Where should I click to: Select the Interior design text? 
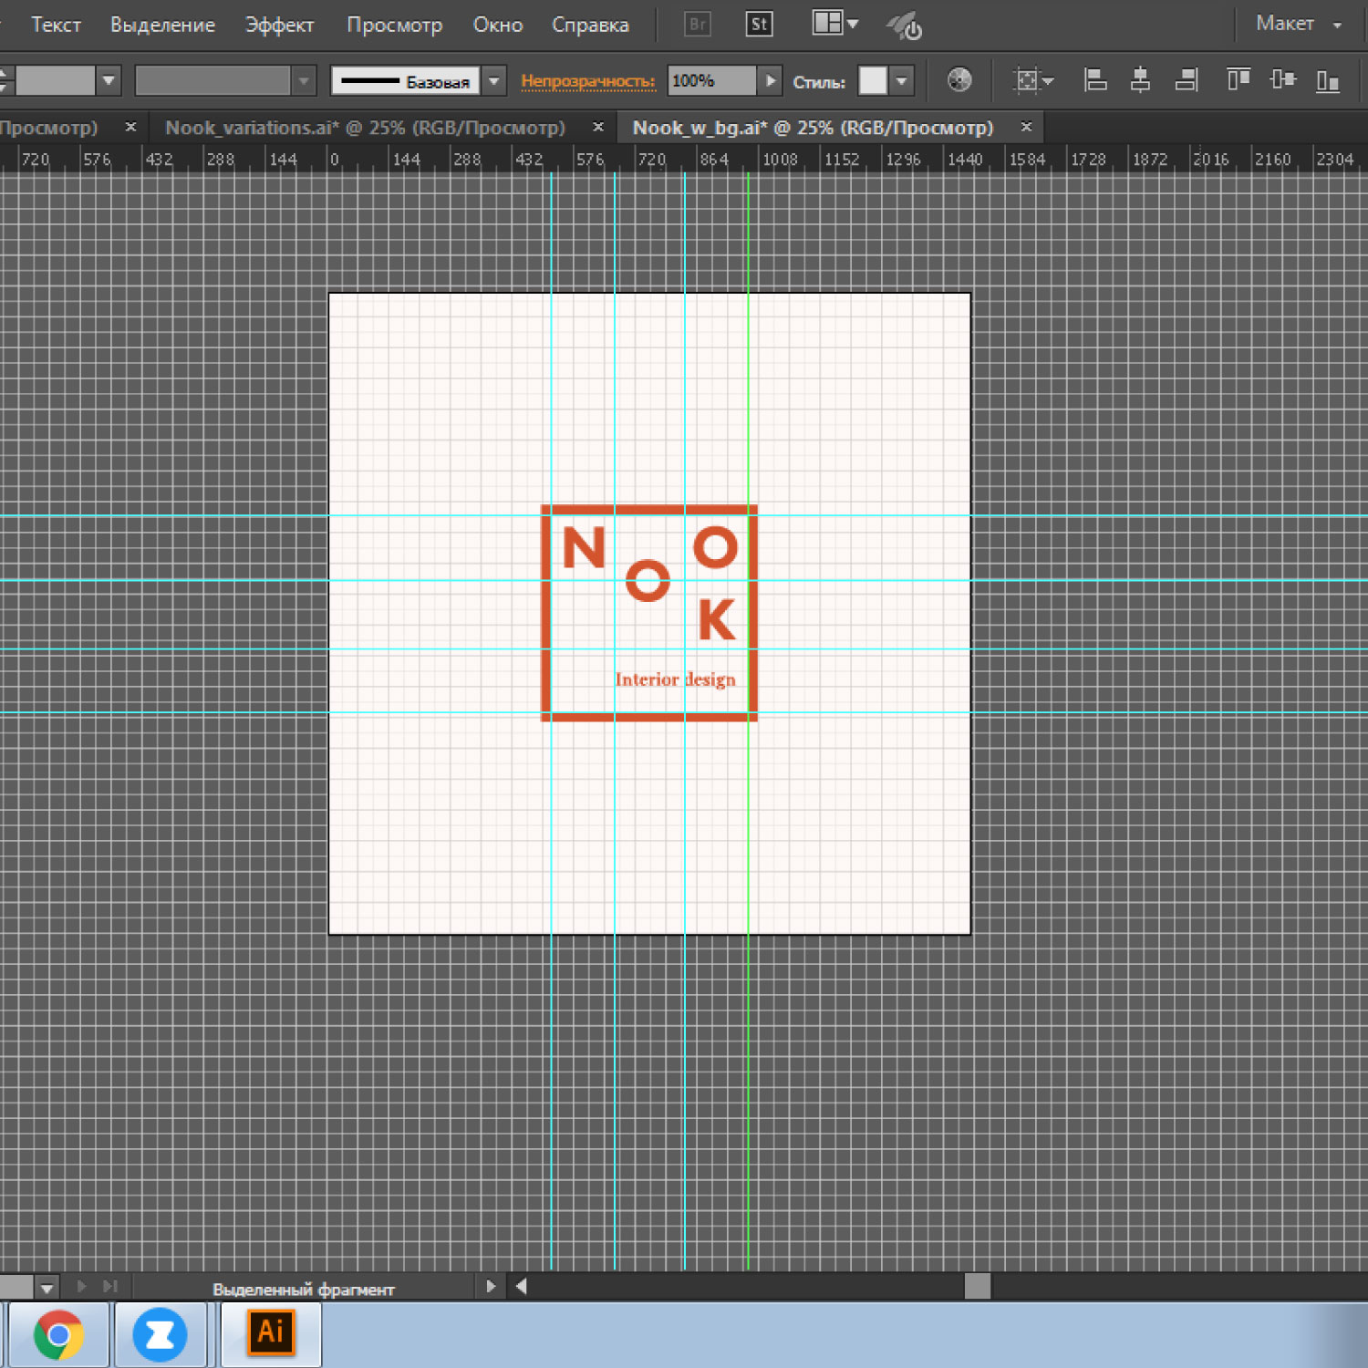[x=675, y=680]
